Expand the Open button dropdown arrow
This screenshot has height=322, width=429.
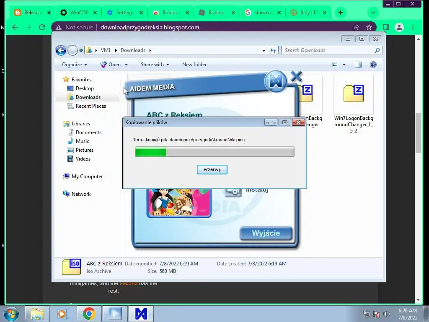(126, 65)
